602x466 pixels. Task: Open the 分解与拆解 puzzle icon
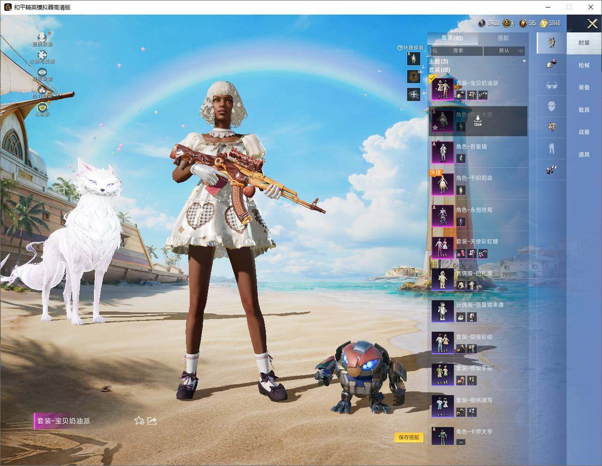coord(42,55)
